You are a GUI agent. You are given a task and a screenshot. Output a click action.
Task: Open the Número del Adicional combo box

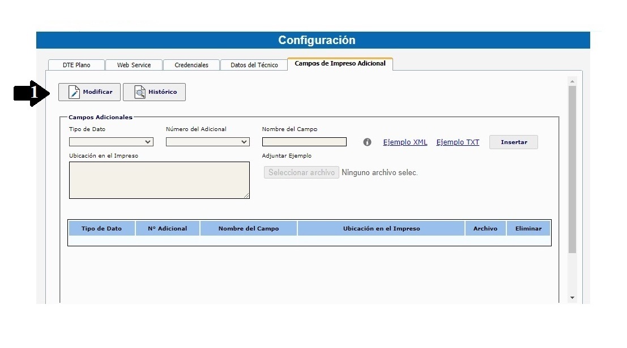(x=207, y=142)
